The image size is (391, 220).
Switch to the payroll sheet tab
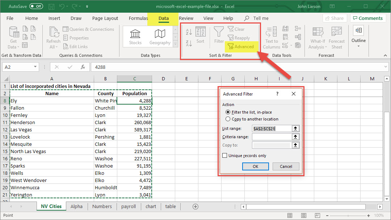(129, 207)
